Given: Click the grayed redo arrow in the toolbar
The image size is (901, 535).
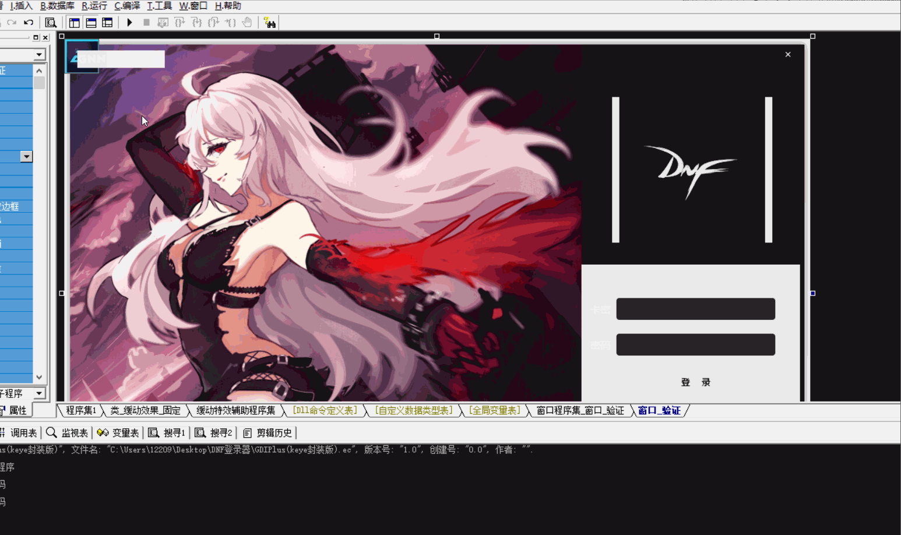Looking at the screenshot, I should coord(12,23).
